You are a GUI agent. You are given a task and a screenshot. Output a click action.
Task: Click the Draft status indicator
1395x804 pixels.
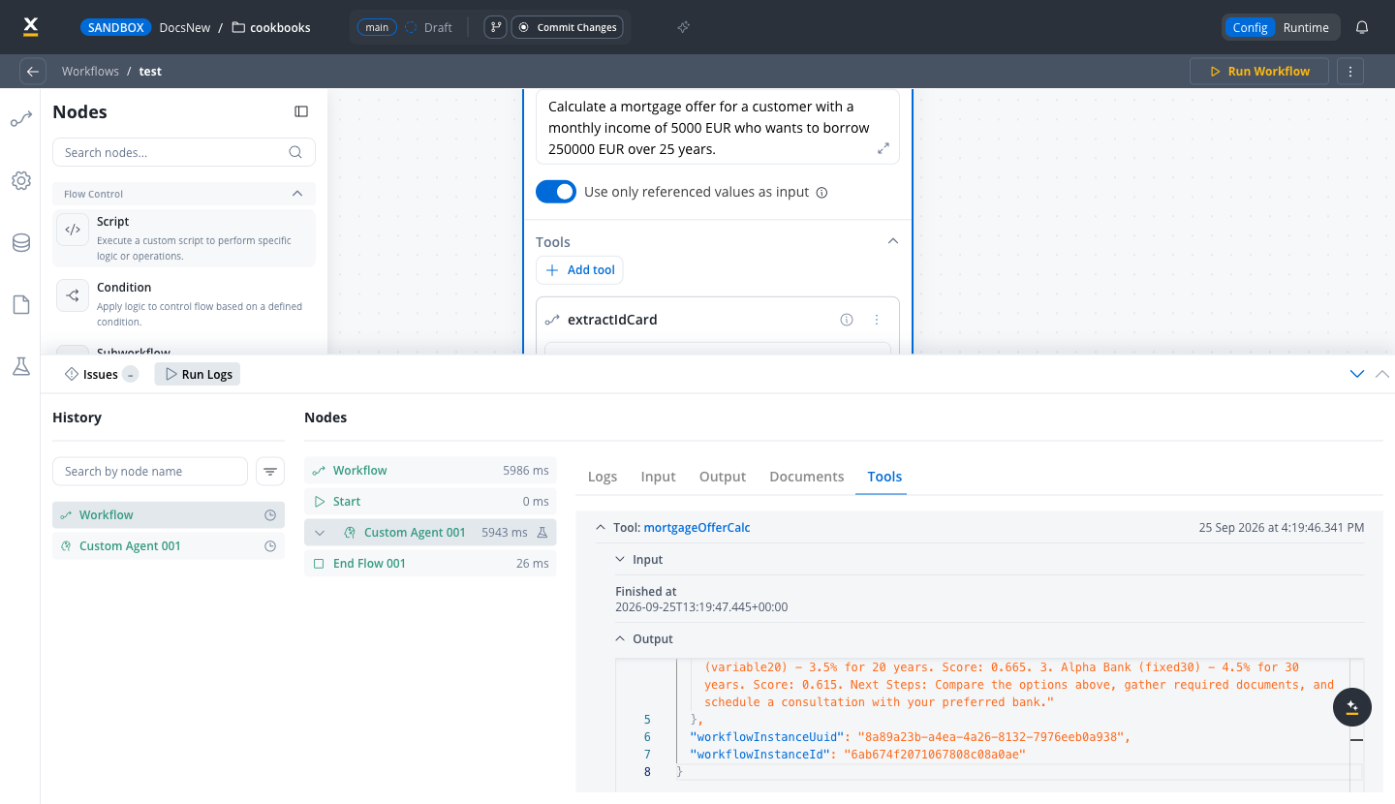(x=429, y=27)
